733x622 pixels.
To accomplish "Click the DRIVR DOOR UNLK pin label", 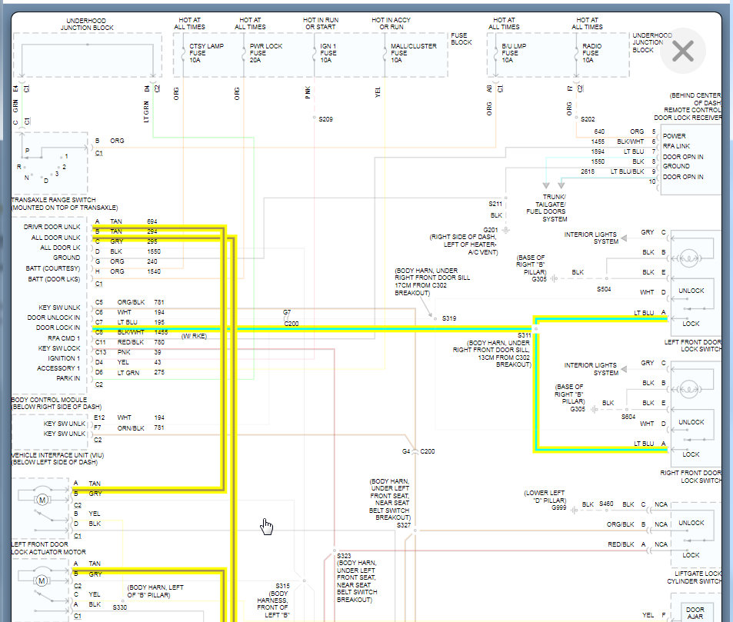I will coord(52,227).
